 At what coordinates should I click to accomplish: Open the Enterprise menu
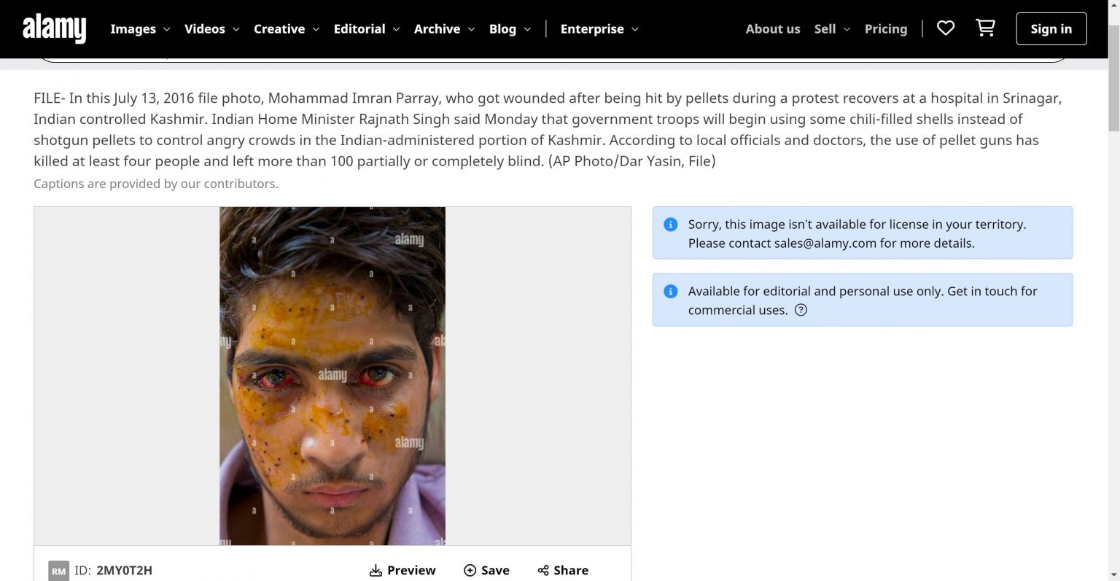[592, 29]
